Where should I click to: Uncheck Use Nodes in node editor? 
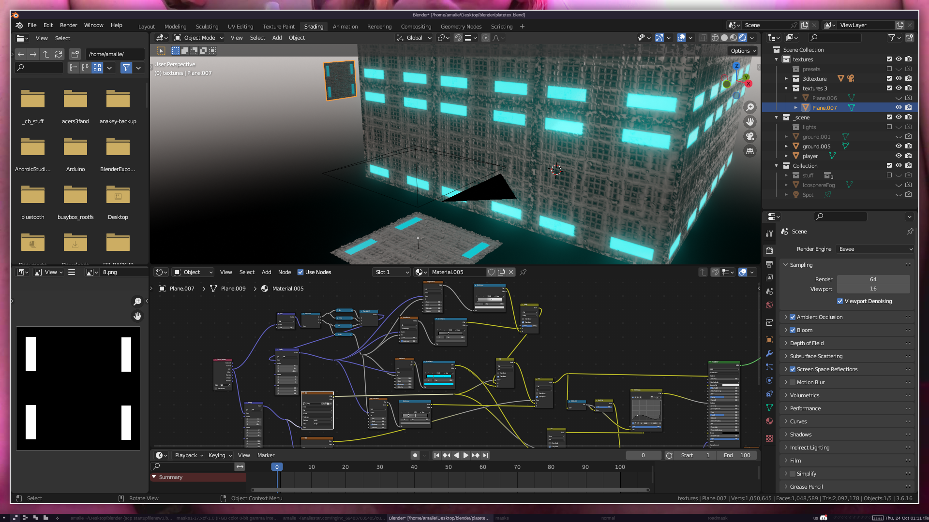[x=300, y=272]
